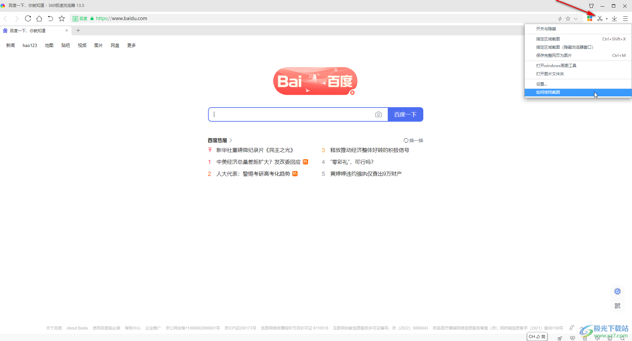Open 新华社重磅微纪录片《民主之光》 headline
The width and height of the screenshot is (632, 341).
(255, 150)
